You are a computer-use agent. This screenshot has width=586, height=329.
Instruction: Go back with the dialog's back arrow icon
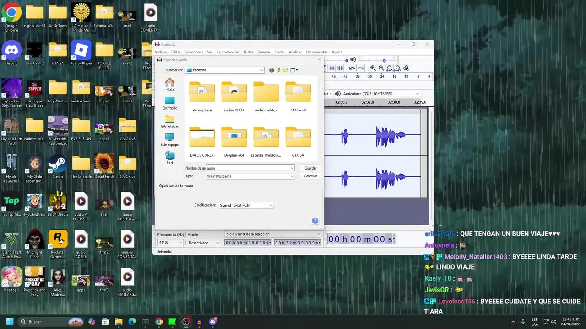pyautogui.click(x=271, y=70)
